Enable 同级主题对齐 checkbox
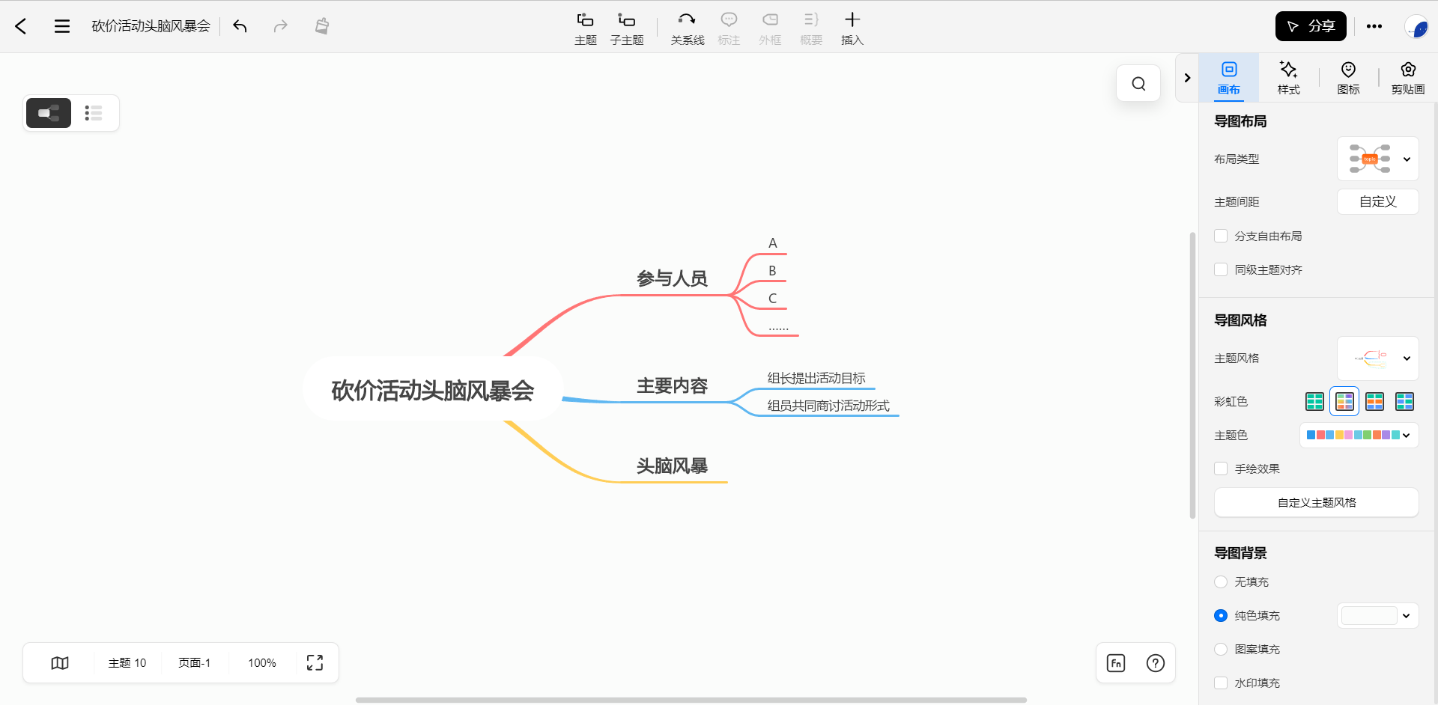1438x705 pixels. pos(1221,269)
